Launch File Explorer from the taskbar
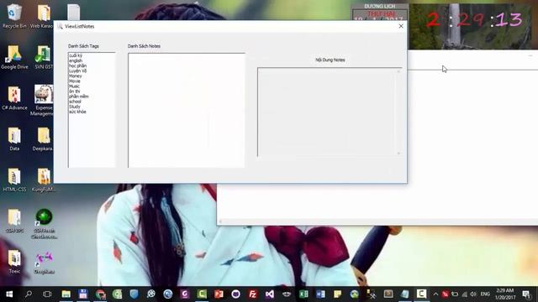Image resolution: width=538 pixels, height=302 pixels. [66, 294]
